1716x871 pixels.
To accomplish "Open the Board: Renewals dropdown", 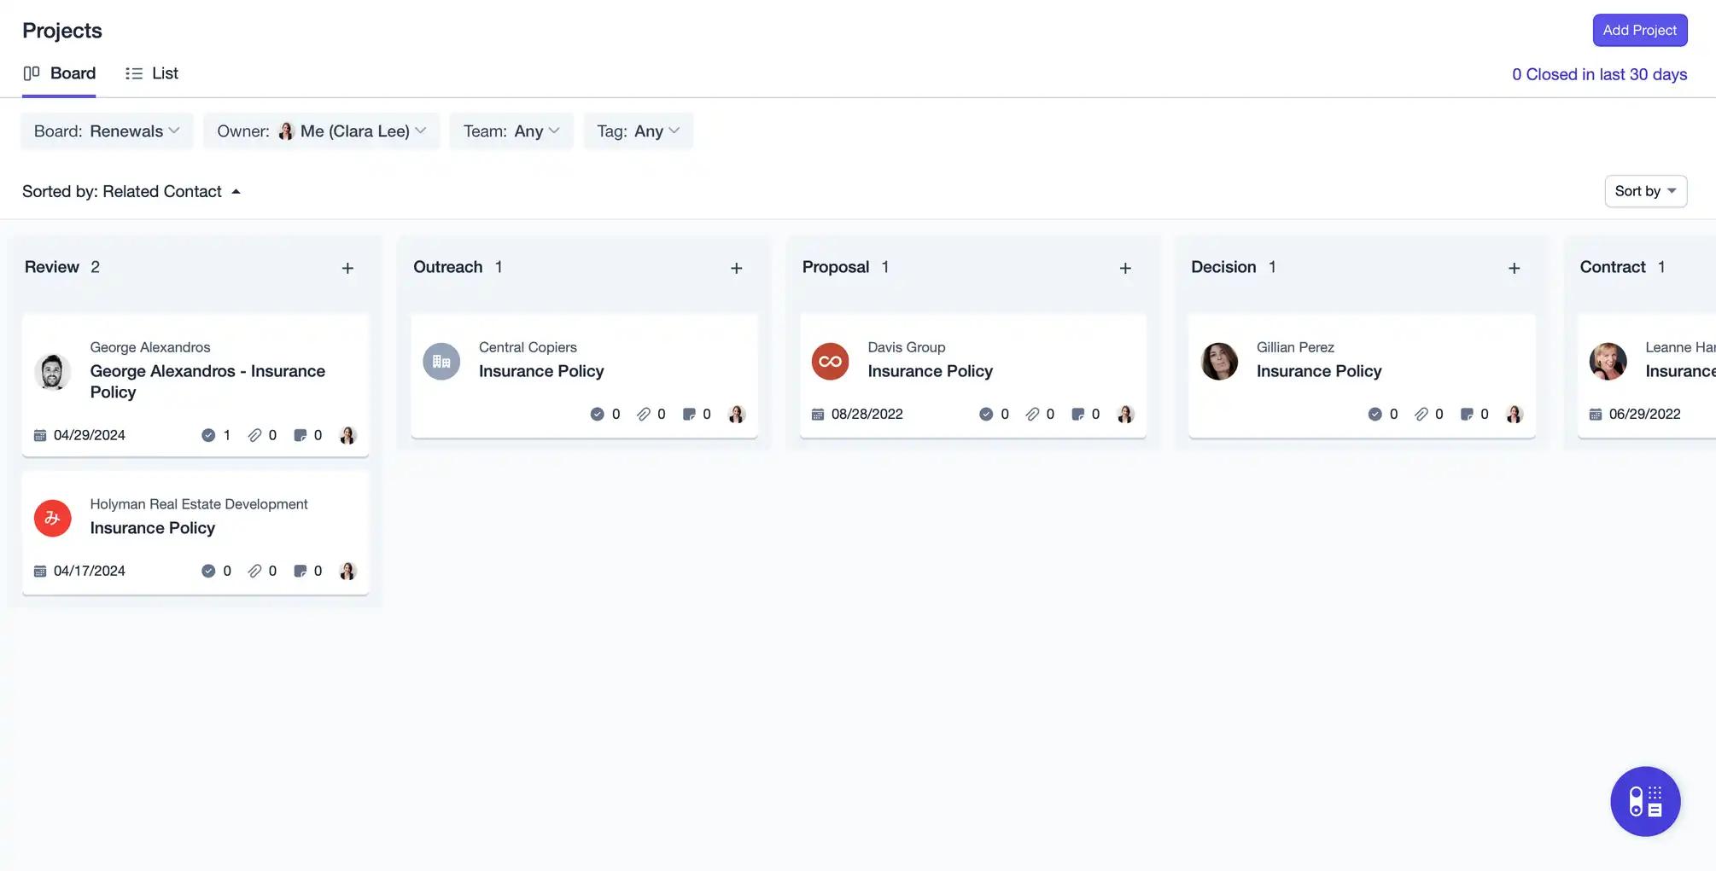I will coord(107,131).
